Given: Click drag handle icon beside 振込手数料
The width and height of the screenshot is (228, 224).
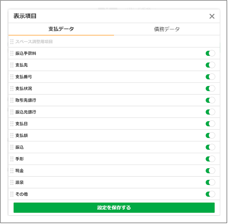Looking at the screenshot, I should click(12, 53).
